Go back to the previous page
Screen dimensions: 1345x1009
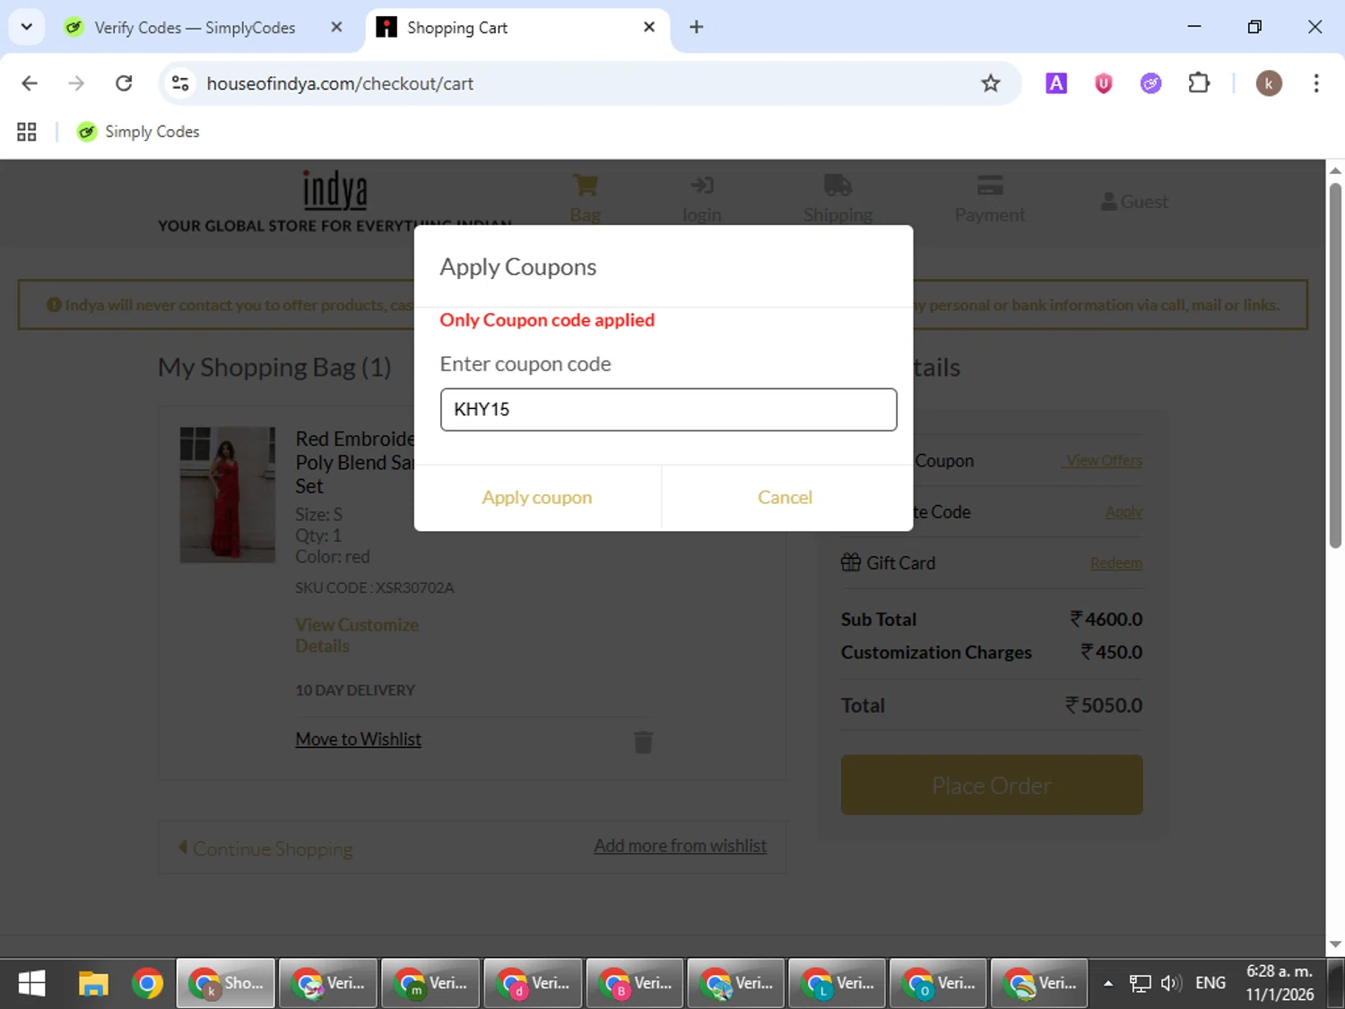pos(30,83)
